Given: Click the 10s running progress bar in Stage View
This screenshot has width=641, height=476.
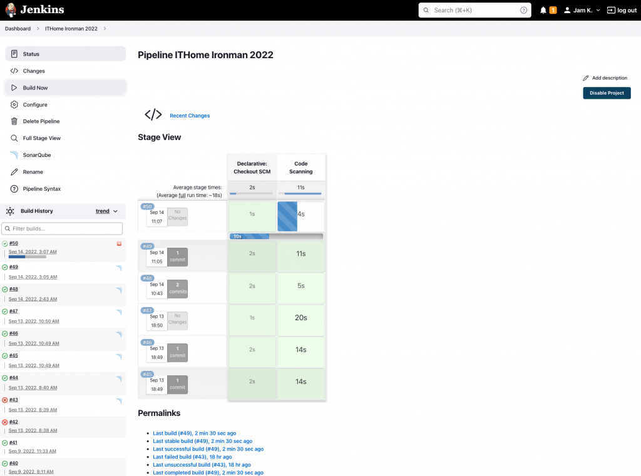Looking at the screenshot, I should 276,236.
